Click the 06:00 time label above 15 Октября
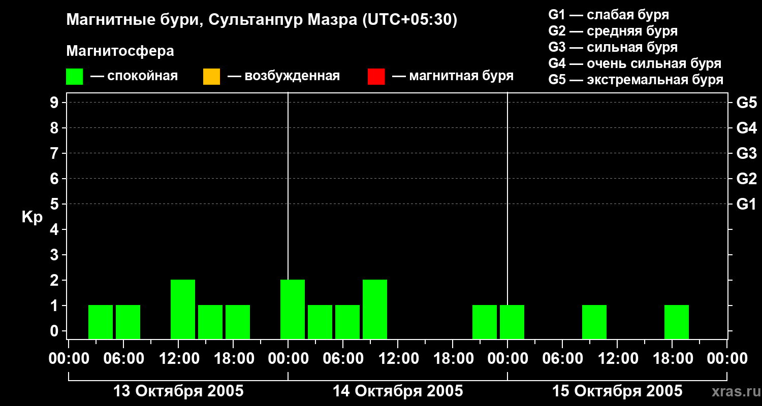 click(x=562, y=358)
